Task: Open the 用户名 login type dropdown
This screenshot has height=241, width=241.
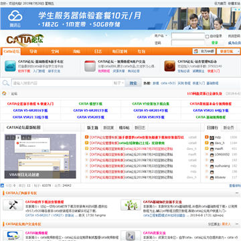Action: tap(161, 36)
